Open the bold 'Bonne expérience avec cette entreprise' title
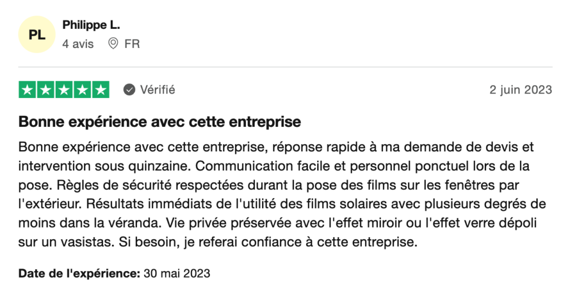 pyautogui.click(x=160, y=122)
